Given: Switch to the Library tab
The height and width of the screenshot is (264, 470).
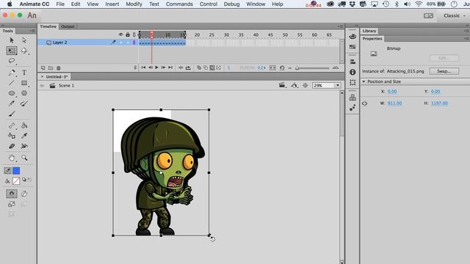Looking at the screenshot, I should pyautogui.click(x=369, y=31).
